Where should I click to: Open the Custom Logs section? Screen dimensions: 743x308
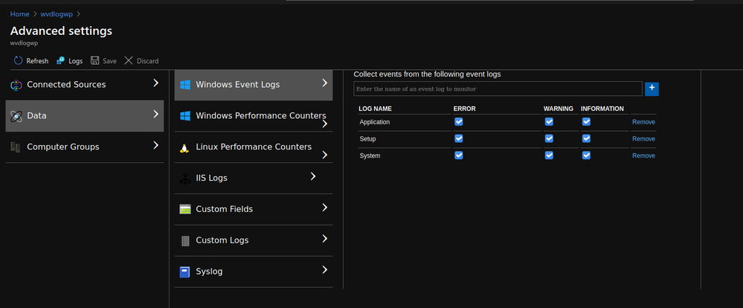(x=222, y=240)
